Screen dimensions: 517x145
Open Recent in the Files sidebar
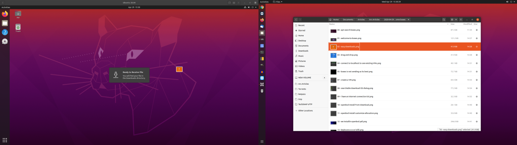tap(311, 25)
